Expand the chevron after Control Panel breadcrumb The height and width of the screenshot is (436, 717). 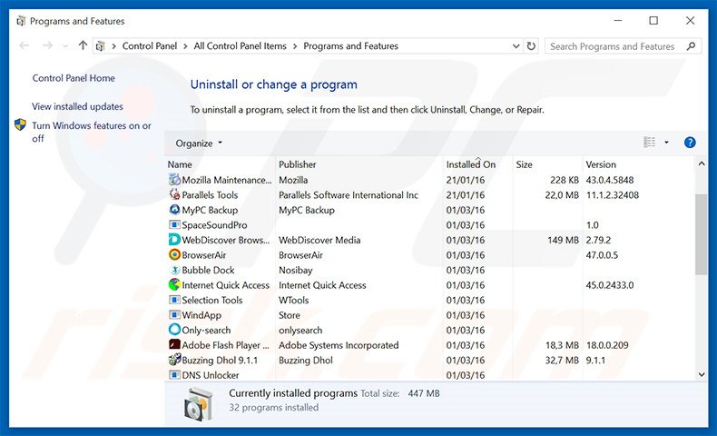coord(185,46)
